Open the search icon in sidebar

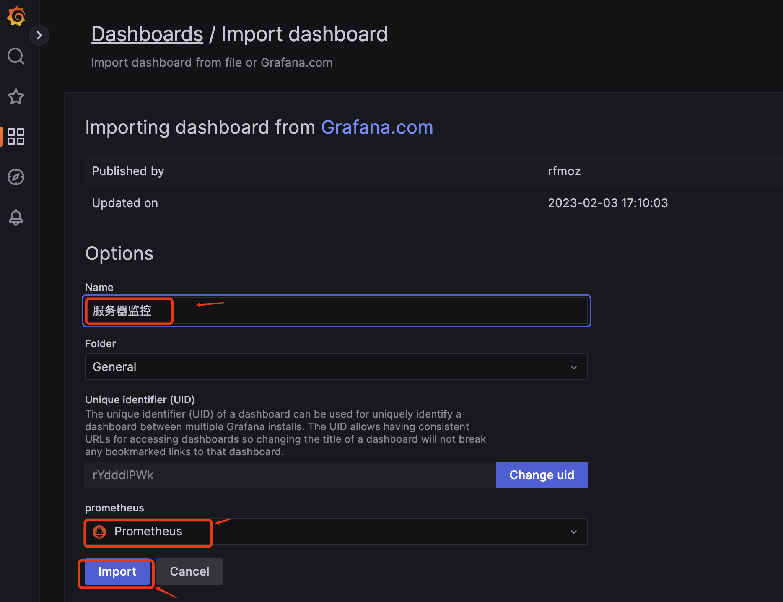coord(16,56)
